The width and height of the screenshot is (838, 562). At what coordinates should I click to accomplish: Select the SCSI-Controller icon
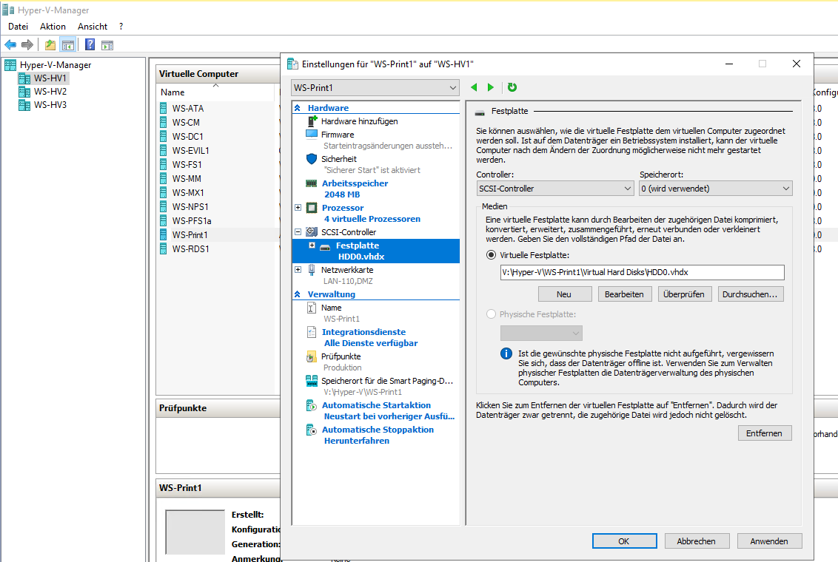(x=312, y=232)
